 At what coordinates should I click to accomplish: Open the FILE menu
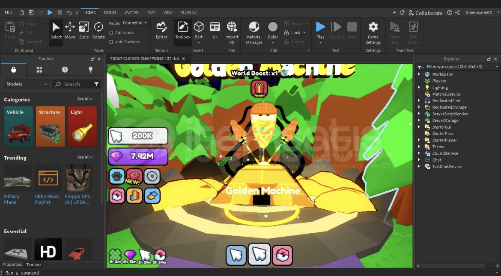[x=9, y=12]
